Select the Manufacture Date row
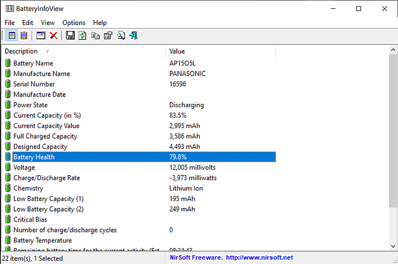This screenshot has height=264, width=398. coord(140,94)
